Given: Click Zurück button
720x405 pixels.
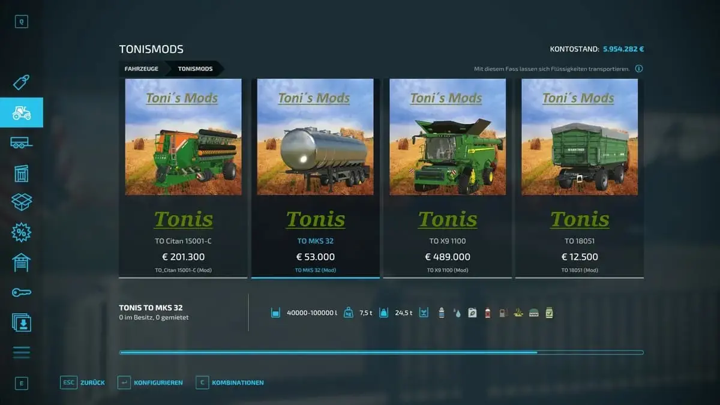Looking at the screenshot, I should tap(83, 382).
